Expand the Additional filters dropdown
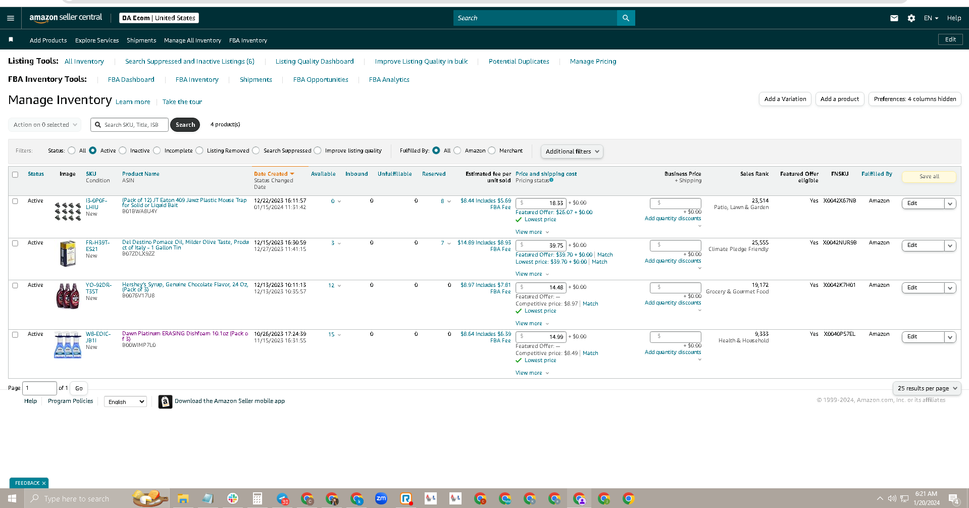Image resolution: width=969 pixels, height=508 pixels. 572,151
